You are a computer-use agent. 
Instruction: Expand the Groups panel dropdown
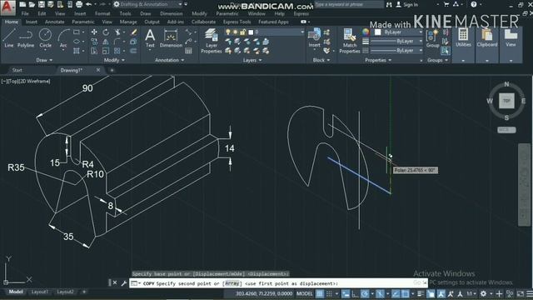pyautogui.click(x=438, y=60)
